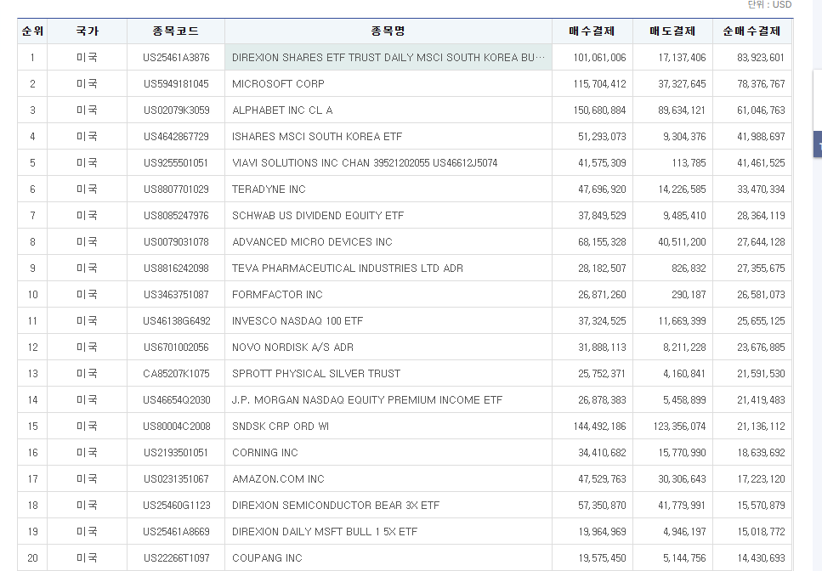Click the 국가 column header
This screenshot has width=822, height=571.
click(87, 31)
